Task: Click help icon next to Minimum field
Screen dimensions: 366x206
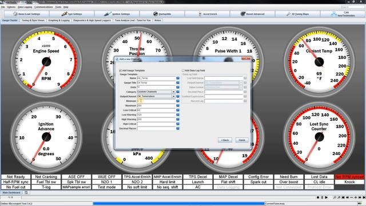Action: (x=178, y=101)
